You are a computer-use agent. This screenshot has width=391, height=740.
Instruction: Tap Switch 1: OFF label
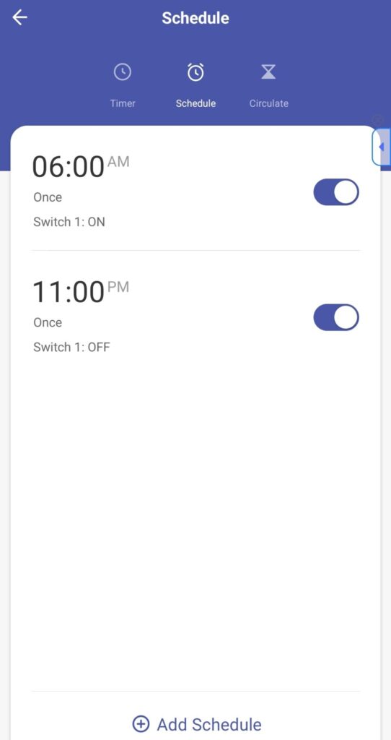click(x=71, y=348)
